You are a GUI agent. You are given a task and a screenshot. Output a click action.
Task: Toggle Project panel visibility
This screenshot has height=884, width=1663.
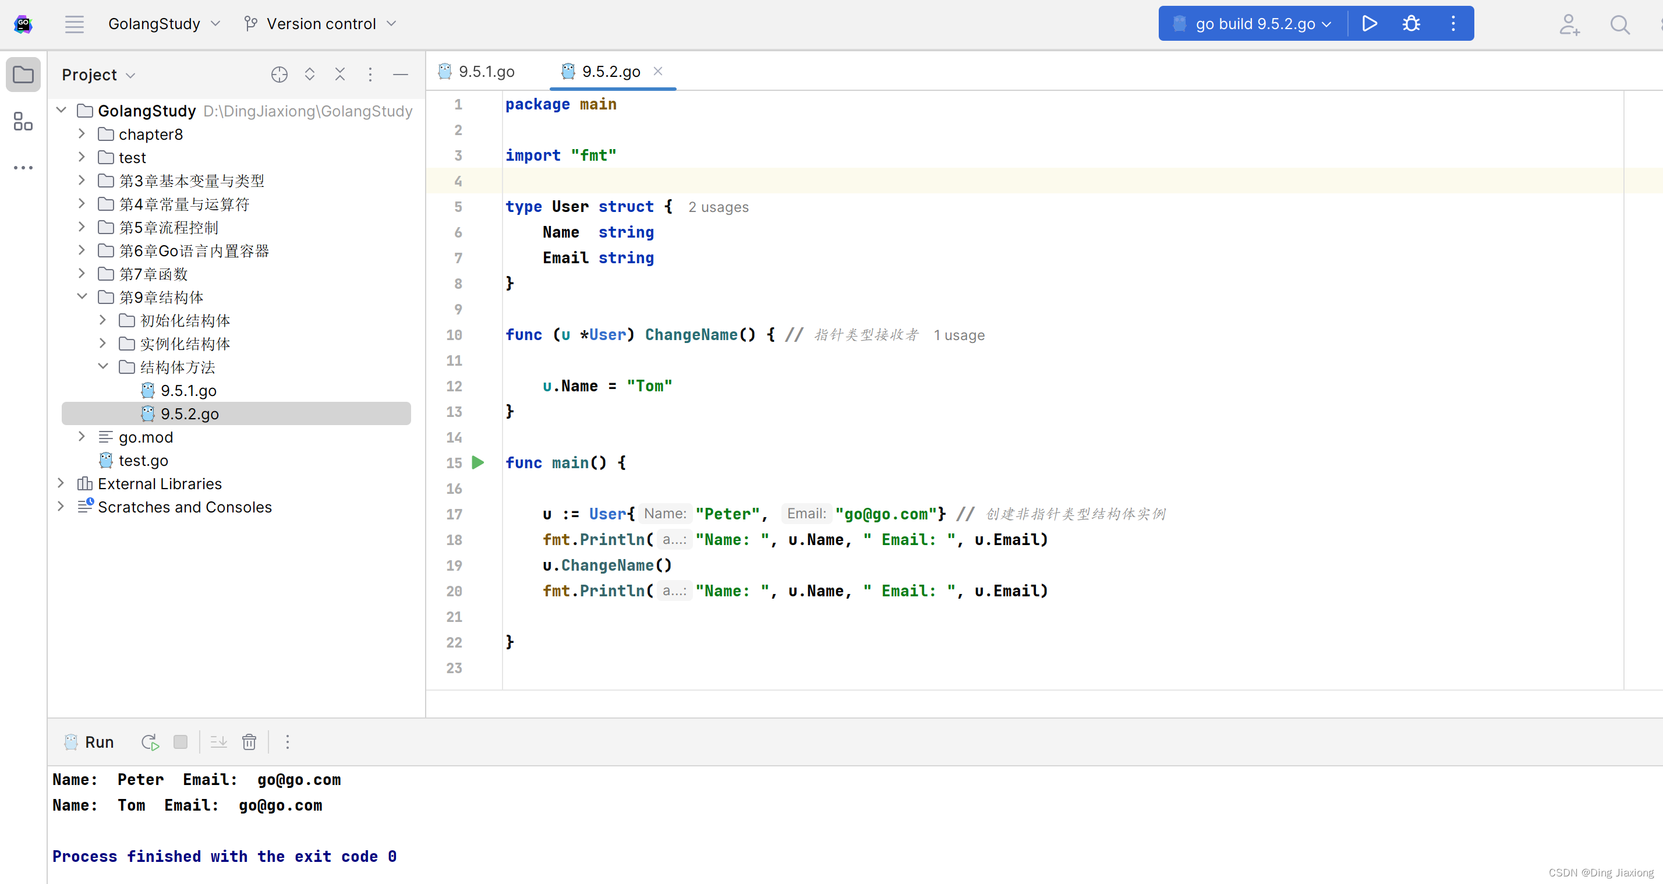24,73
